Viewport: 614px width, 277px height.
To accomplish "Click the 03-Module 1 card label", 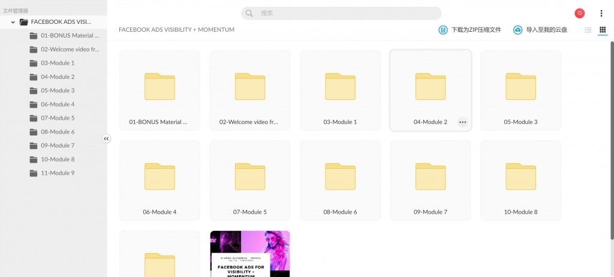I will point(341,122).
